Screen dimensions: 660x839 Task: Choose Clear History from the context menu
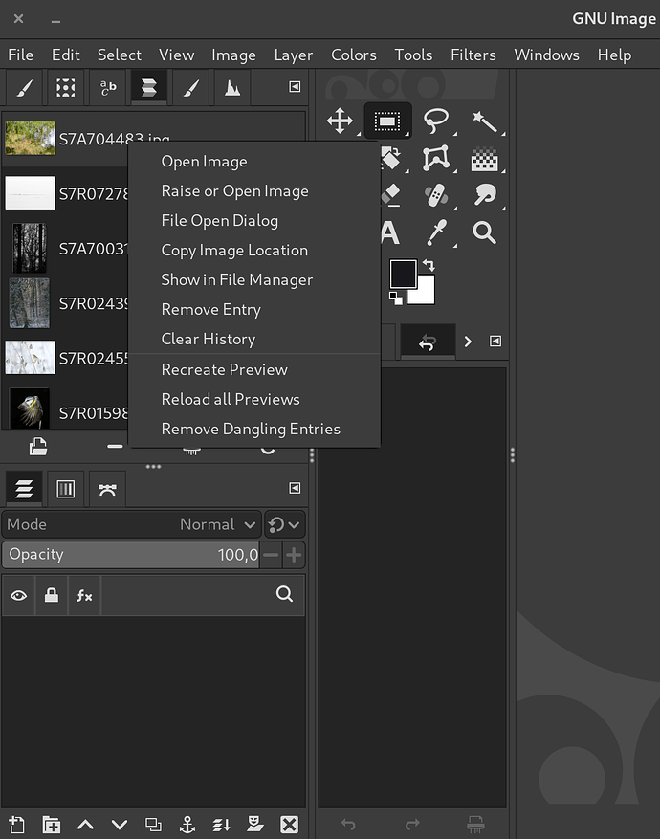pyautogui.click(x=208, y=339)
